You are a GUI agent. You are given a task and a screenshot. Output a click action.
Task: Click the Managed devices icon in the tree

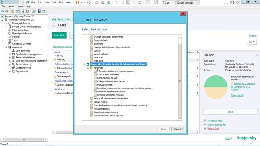click(x=10, y=23)
